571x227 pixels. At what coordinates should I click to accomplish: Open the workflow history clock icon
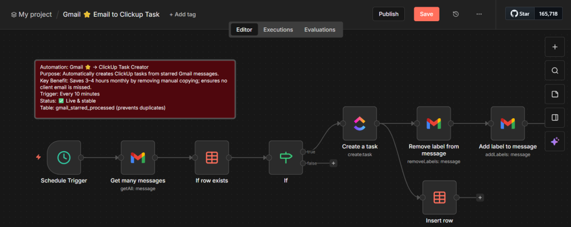456,14
